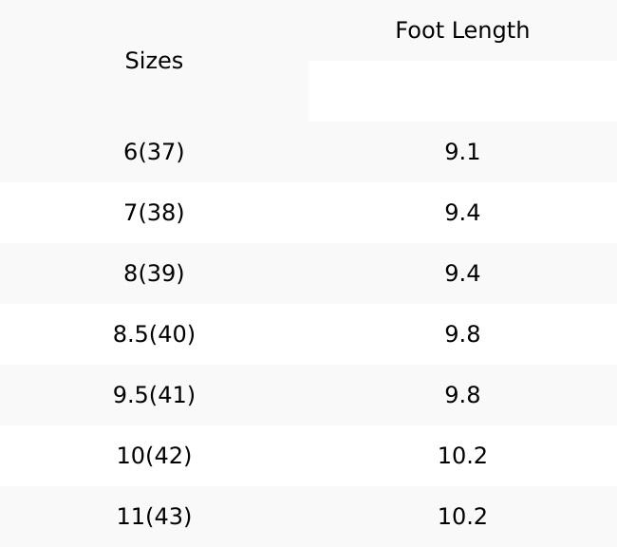Select the foot length for size 8(39)
The height and width of the screenshot is (547, 617).
click(x=462, y=273)
